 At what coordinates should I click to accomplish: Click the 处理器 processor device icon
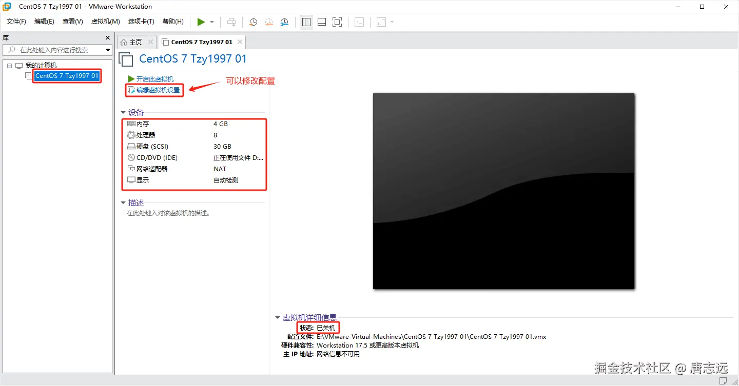(x=131, y=135)
